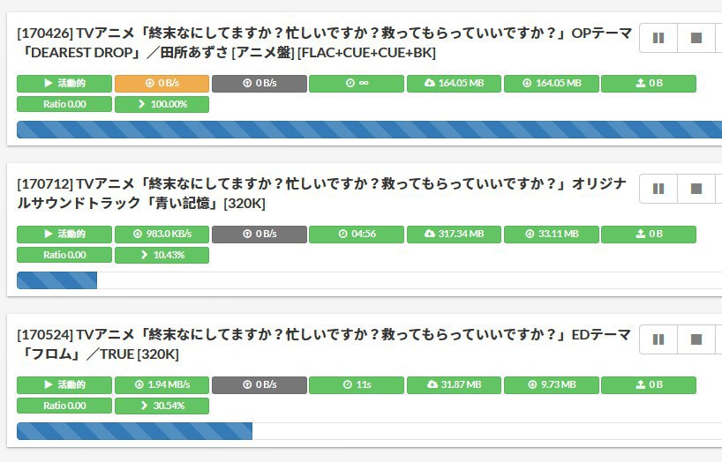The width and height of the screenshot is (722, 462).
Task: Click the gray upload speed badge of フロム torrent
Action: [x=259, y=385]
